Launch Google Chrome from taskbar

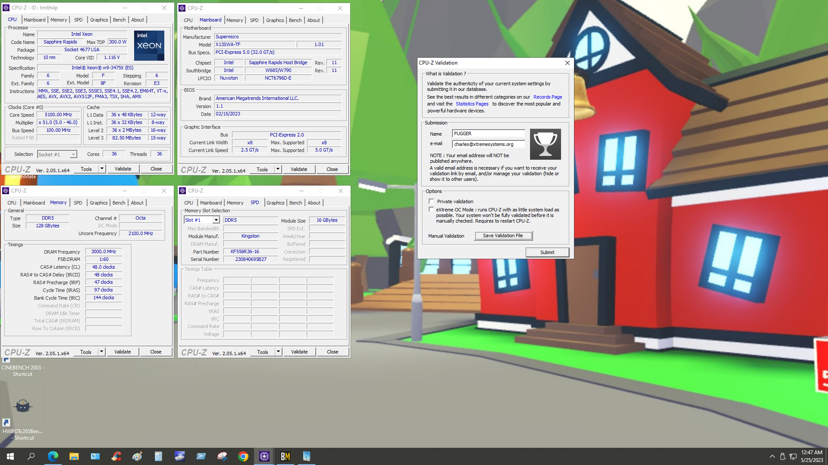(x=243, y=456)
